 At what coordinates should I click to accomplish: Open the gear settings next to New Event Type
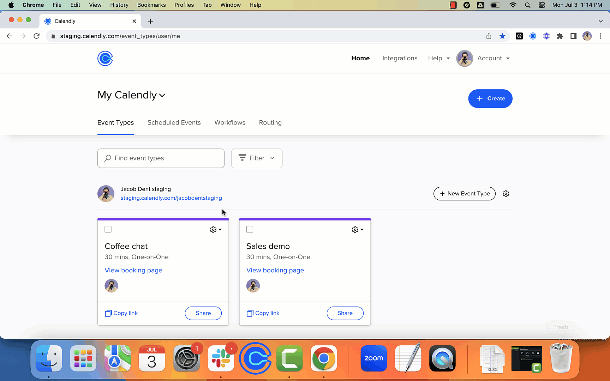point(506,194)
